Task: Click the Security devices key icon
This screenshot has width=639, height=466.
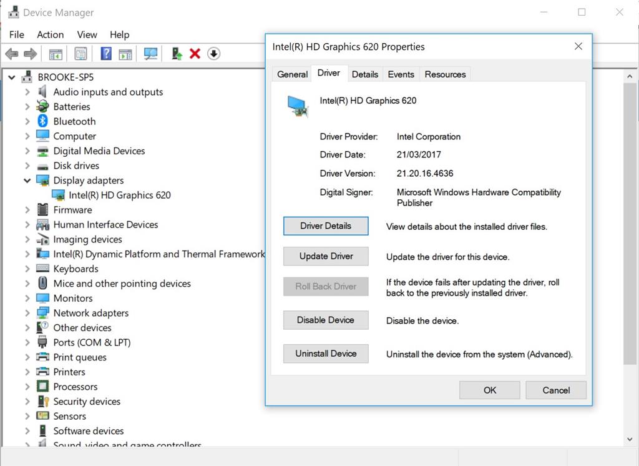Action: pos(43,401)
